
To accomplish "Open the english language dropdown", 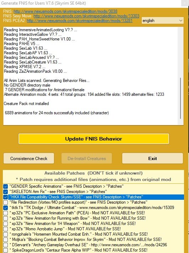I will click(x=162, y=21).
